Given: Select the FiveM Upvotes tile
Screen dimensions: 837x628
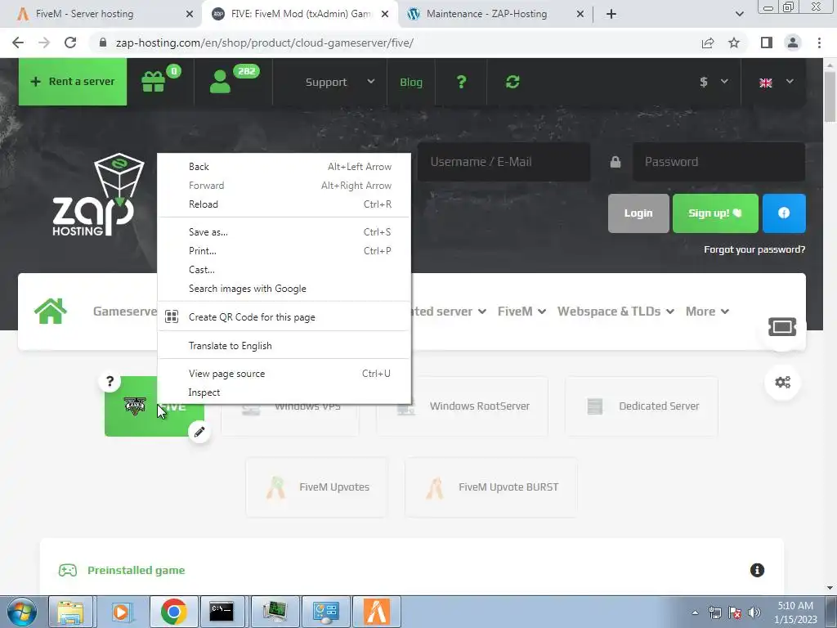Looking at the screenshot, I should point(316,487).
